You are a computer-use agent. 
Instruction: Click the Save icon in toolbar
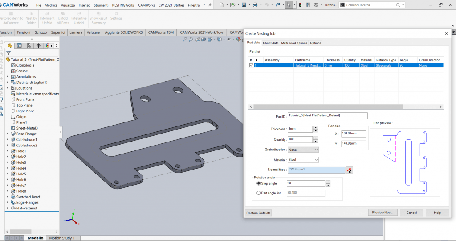(244, 5)
